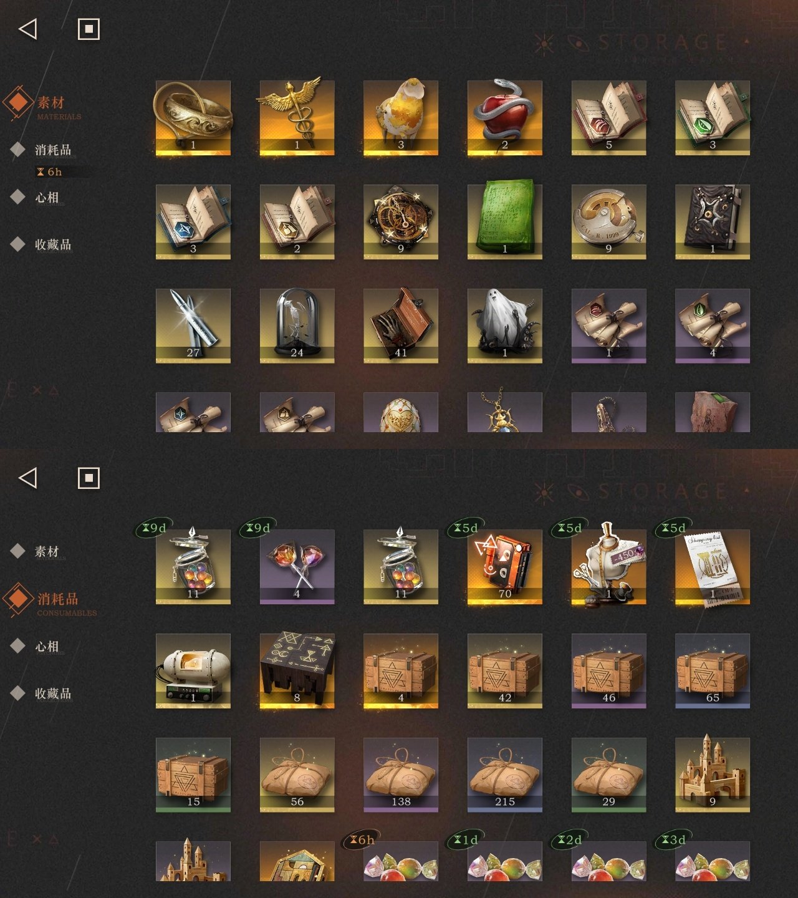Choose the green stone tablet item
This screenshot has height=898, width=798.
(505, 222)
